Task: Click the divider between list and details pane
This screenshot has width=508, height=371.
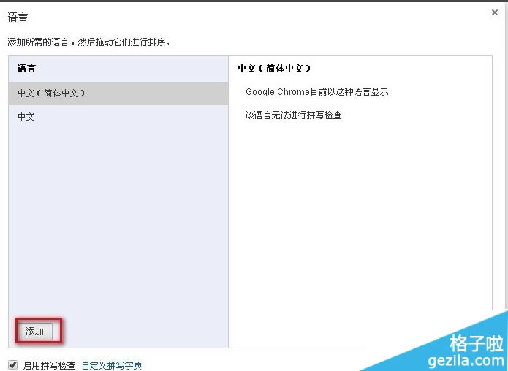Action: point(228,202)
